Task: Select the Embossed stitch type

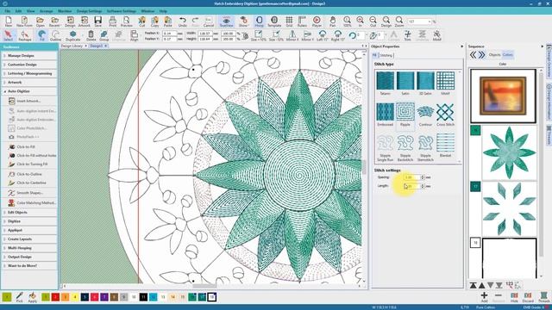Action: coord(385,115)
